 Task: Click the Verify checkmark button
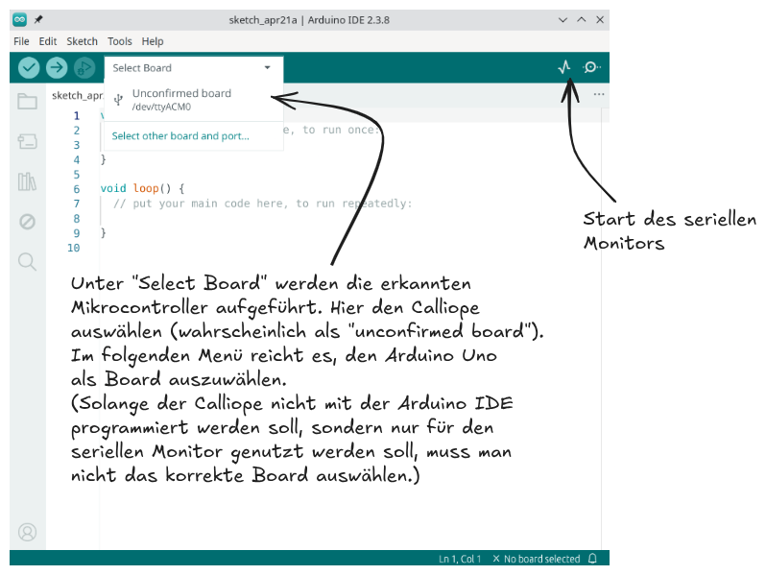click(x=29, y=67)
